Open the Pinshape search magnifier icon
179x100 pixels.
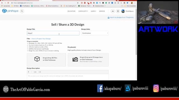pos(22,11)
